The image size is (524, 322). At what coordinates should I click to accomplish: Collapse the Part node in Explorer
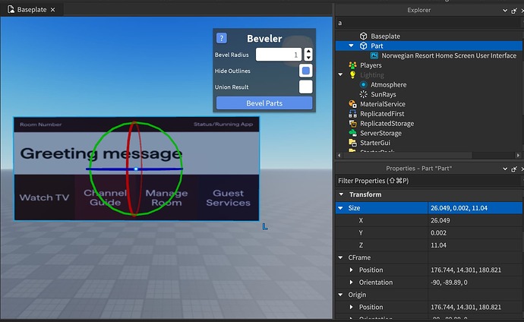[351, 46]
